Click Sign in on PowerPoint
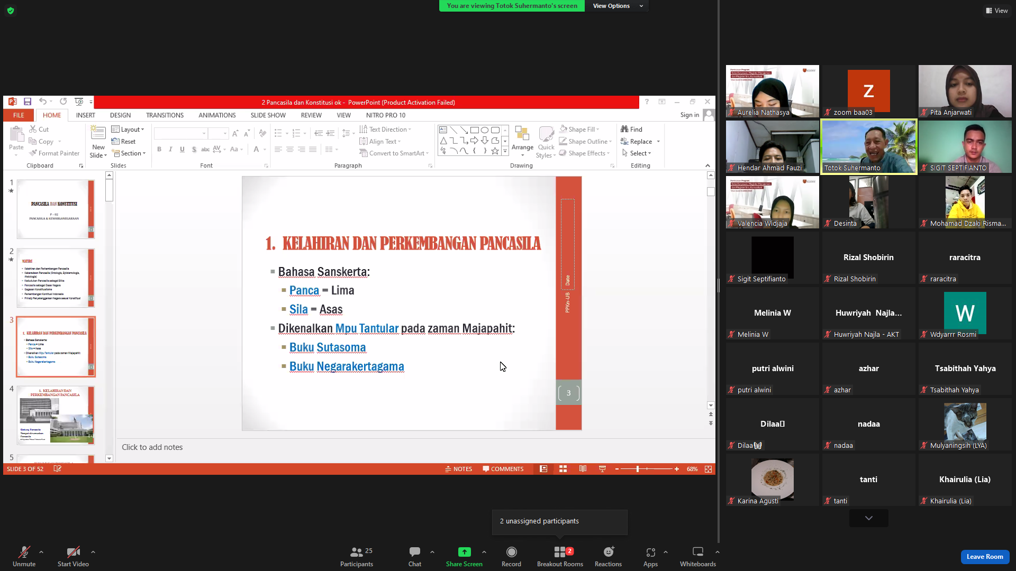The height and width of the screenshot is (571, 1016). pos(690,115)
